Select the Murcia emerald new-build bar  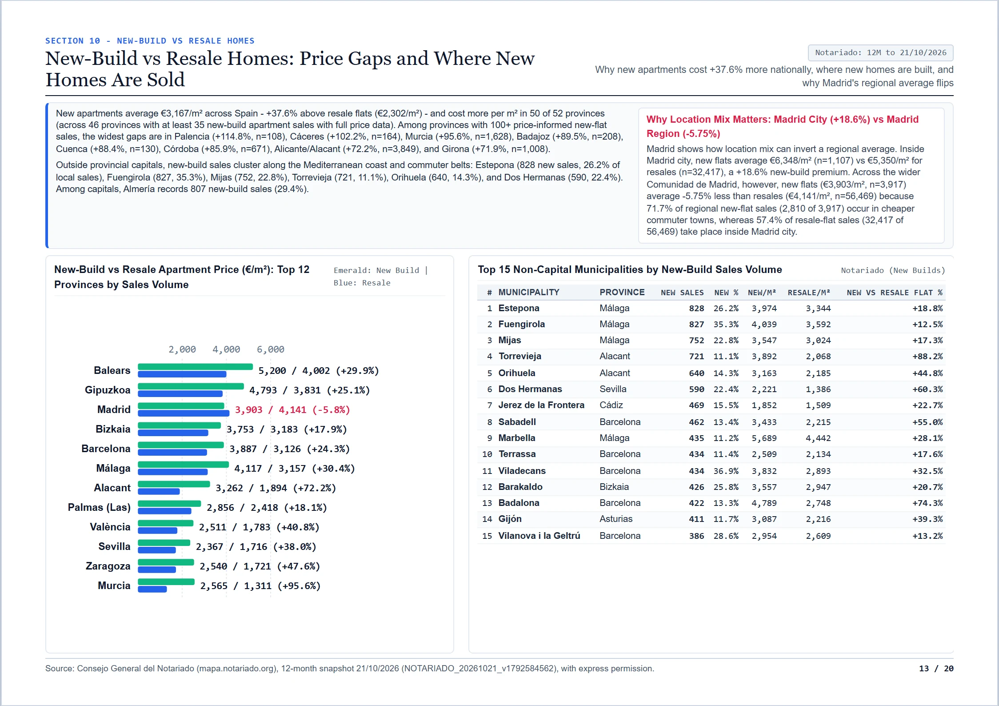pyautogui.click(x=166, y=582)
